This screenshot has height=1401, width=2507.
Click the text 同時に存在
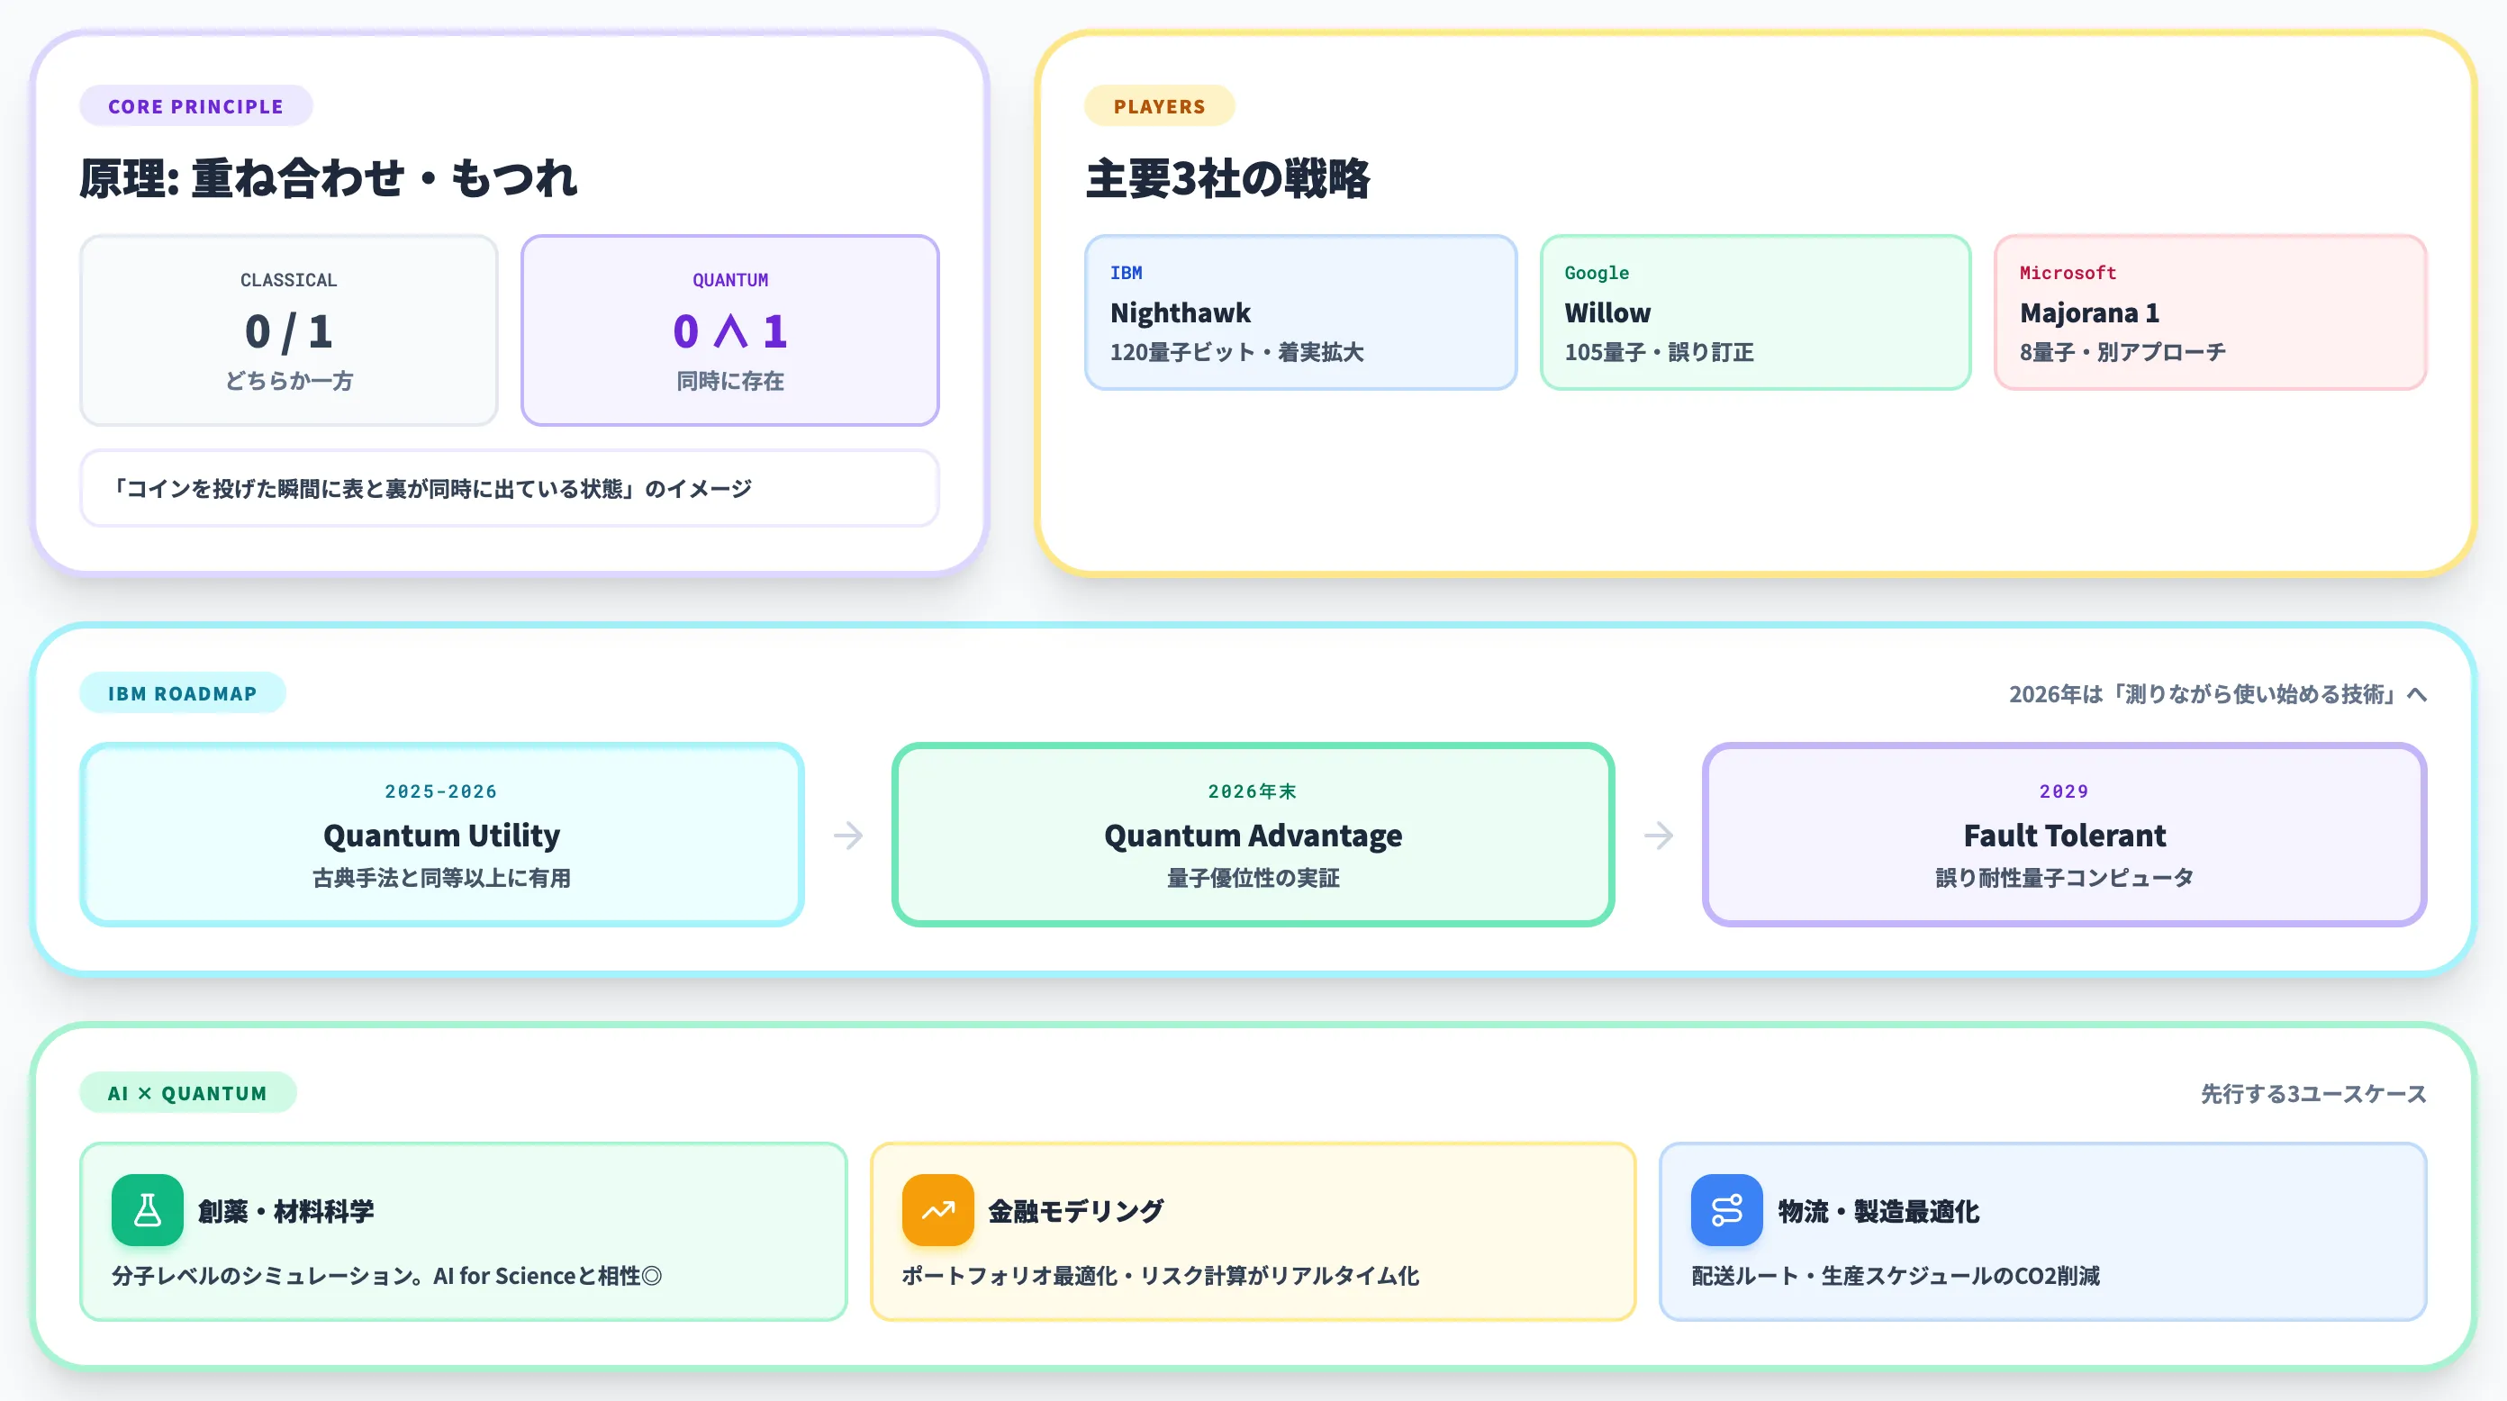pyautogui.click(x=730, y=382)
